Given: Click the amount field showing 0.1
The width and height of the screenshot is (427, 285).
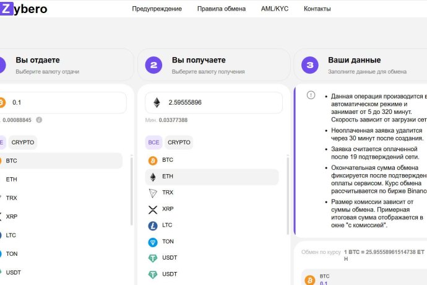Looking at the screenshot, I should pyautogui.click(x=63, y=103).
